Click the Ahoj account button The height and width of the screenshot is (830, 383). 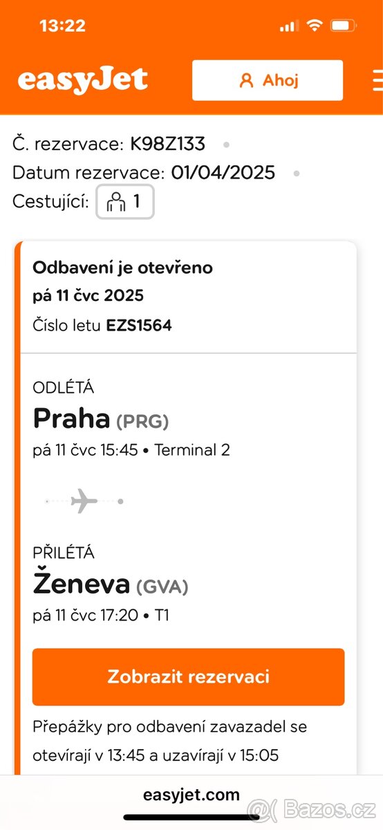tap(268, 80)
